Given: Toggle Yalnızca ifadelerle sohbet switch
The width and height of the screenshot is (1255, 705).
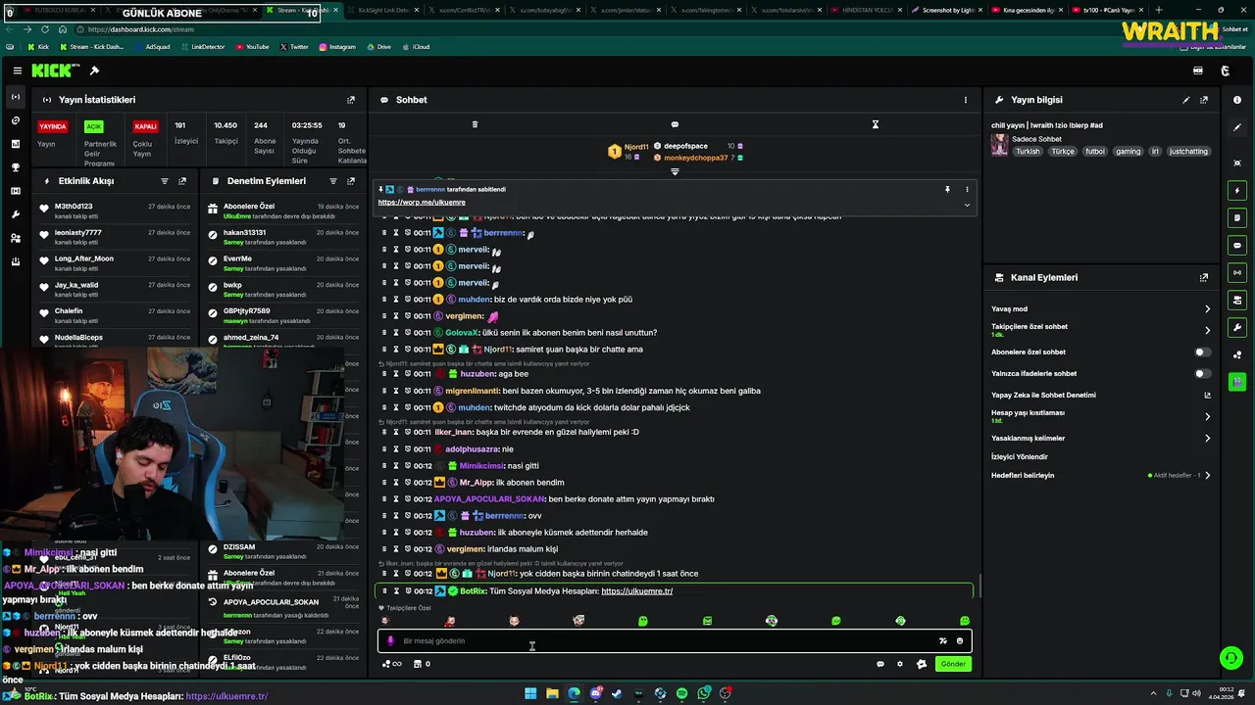Looking at the screenshot, I should click(1202, 373).
